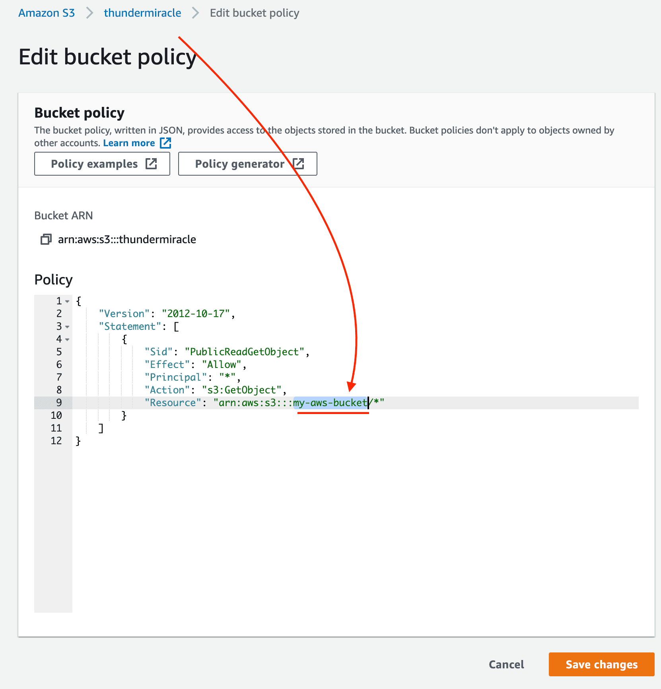Open the Learn more link
The height and width of the screenshot is (689, 661).
[128, 143]
